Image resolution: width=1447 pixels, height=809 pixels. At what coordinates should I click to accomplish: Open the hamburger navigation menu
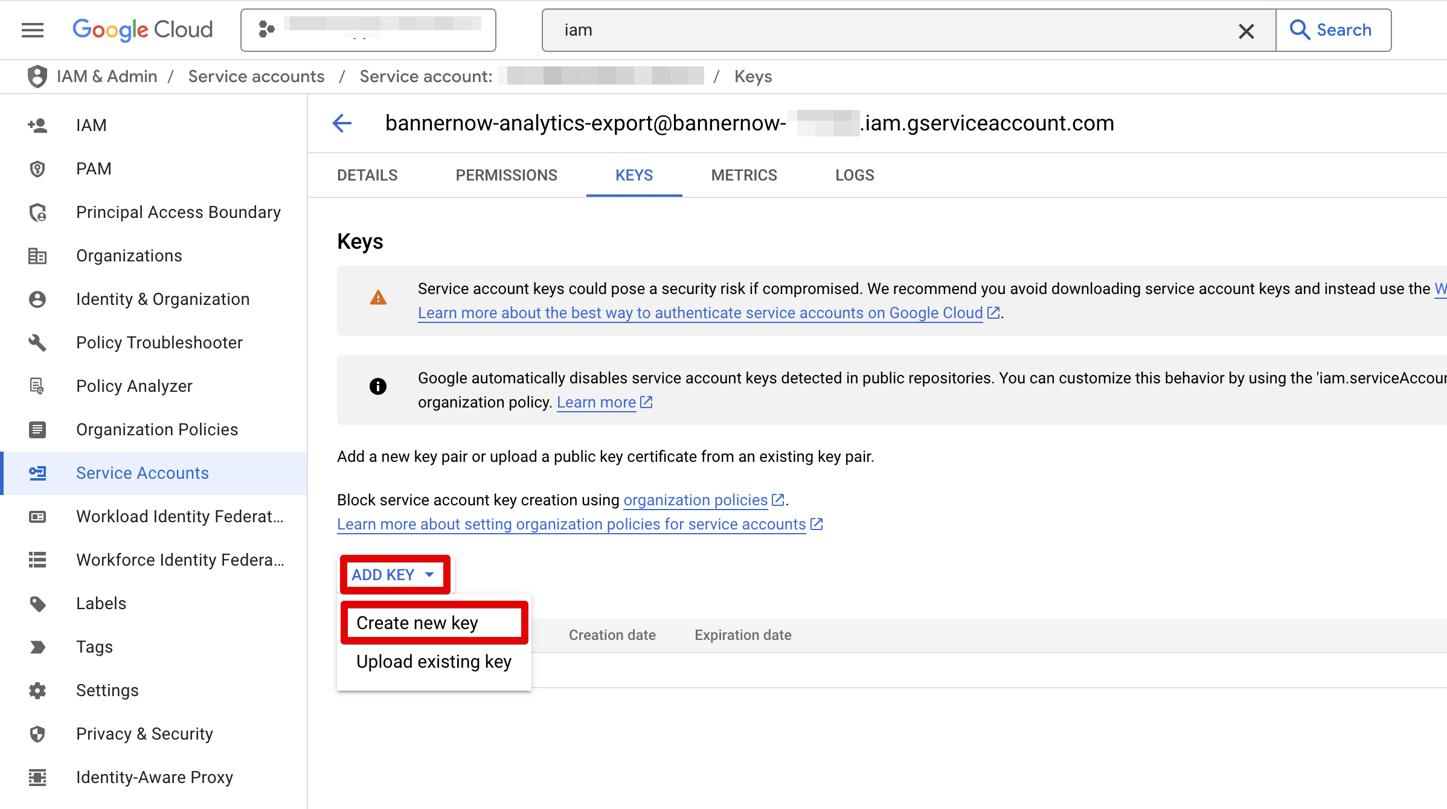coord(33,30)
